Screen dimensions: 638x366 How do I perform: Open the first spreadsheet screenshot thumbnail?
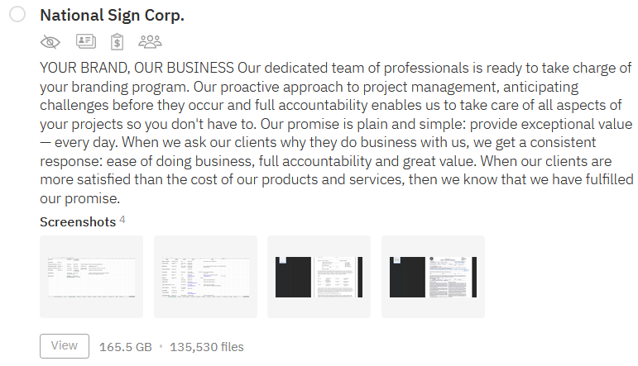[92, 277]
